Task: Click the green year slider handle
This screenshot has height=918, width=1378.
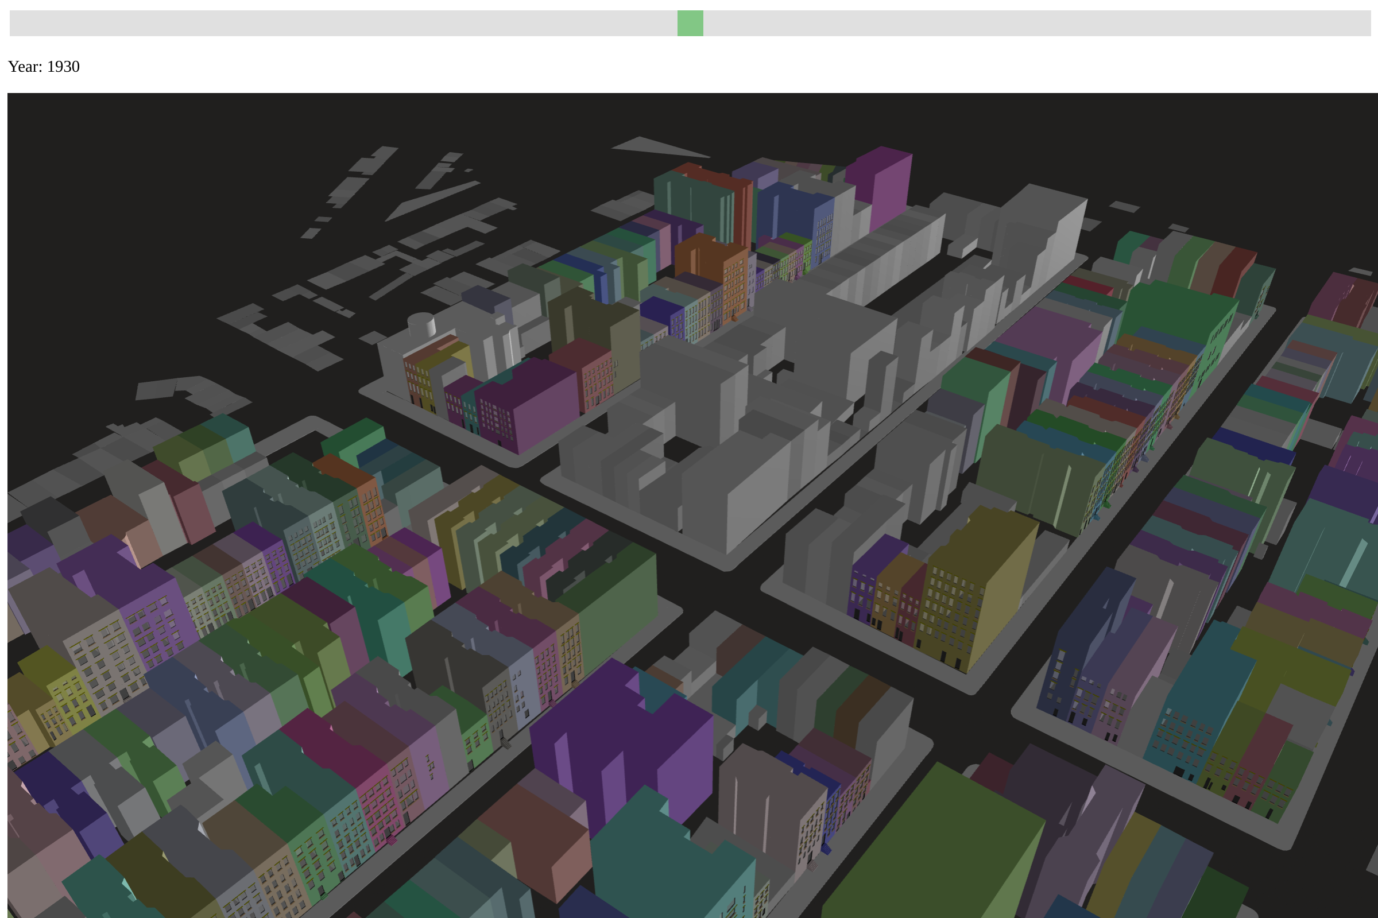Action: click(x=690, y=24)
